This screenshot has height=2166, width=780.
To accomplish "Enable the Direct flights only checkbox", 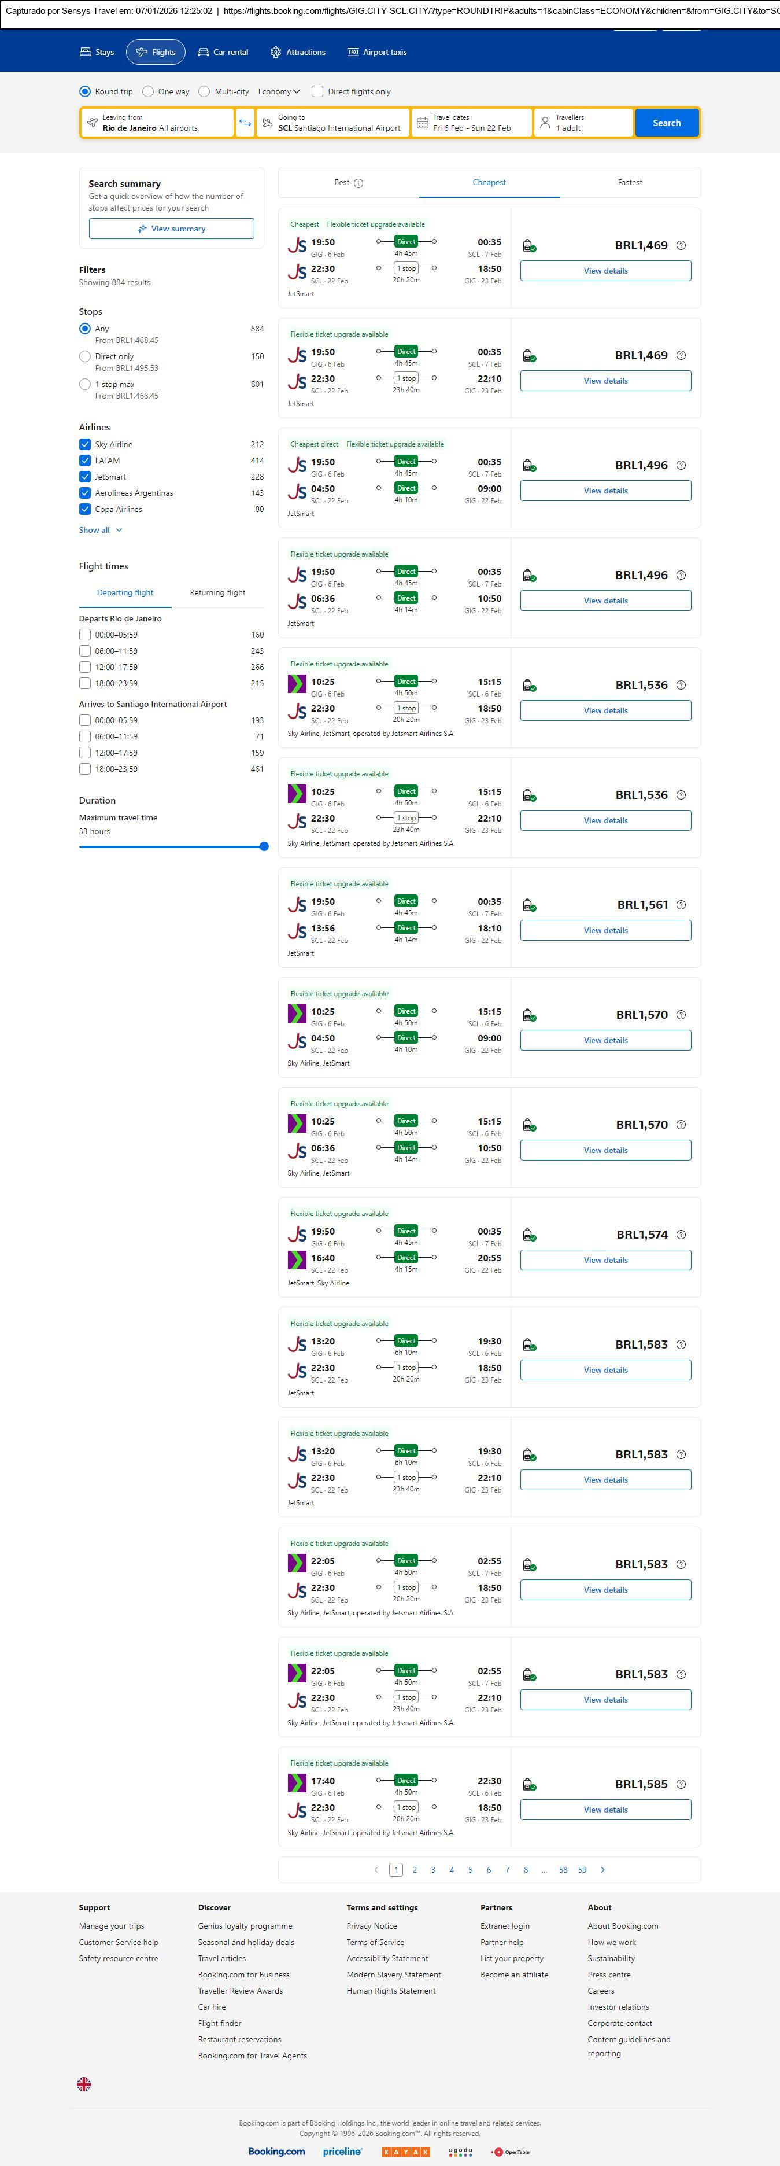I will click(317, 91).
